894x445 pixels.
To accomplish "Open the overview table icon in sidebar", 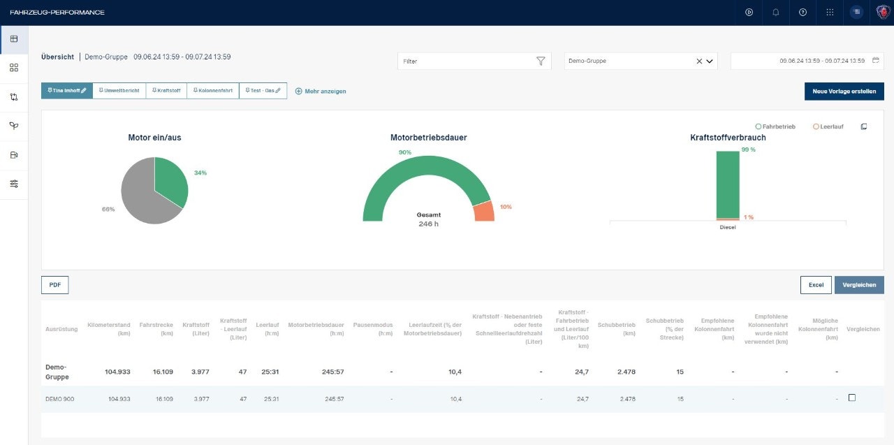I will point(14,38).
